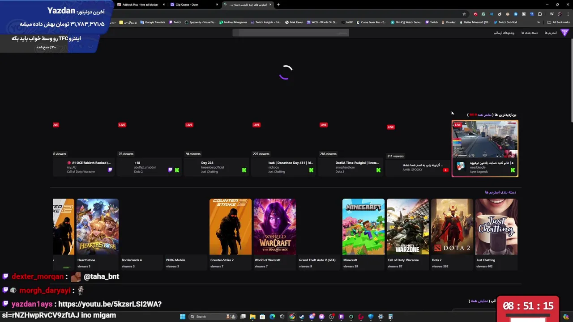Open Calculator from the taskbar
This screenshot has width=573, height=322.
[x=390, y=317]
